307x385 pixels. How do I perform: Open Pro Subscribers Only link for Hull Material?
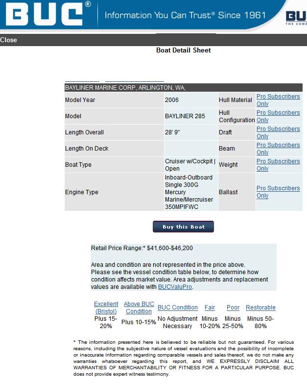[278, 100]
